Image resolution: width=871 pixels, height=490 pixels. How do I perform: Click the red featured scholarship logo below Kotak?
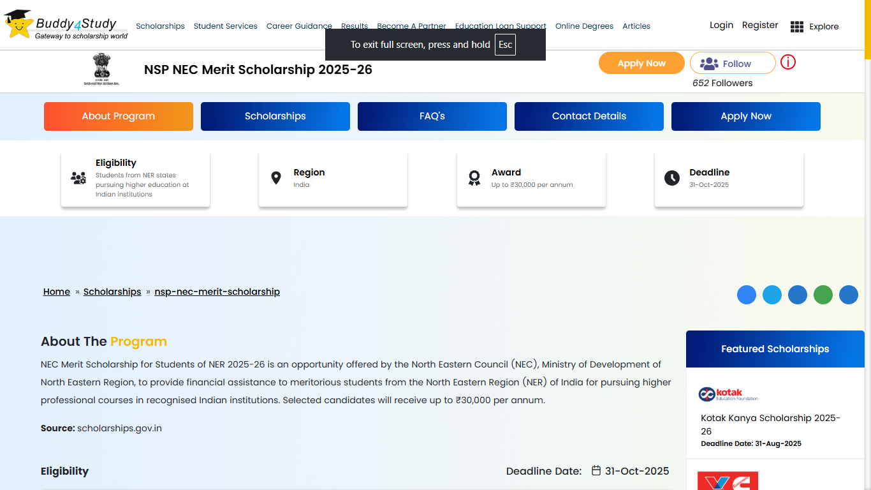(x=728, y=480)
